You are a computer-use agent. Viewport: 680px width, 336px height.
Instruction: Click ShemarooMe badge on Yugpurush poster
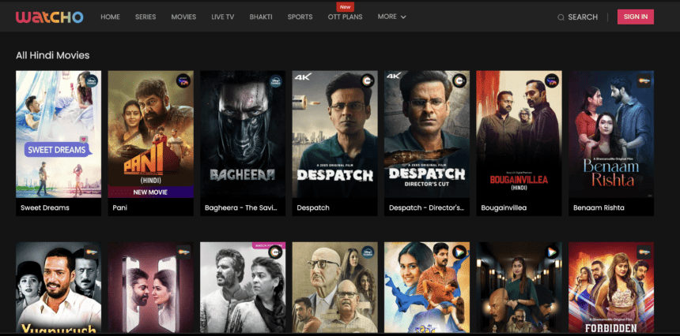click(x=91, y=252)
